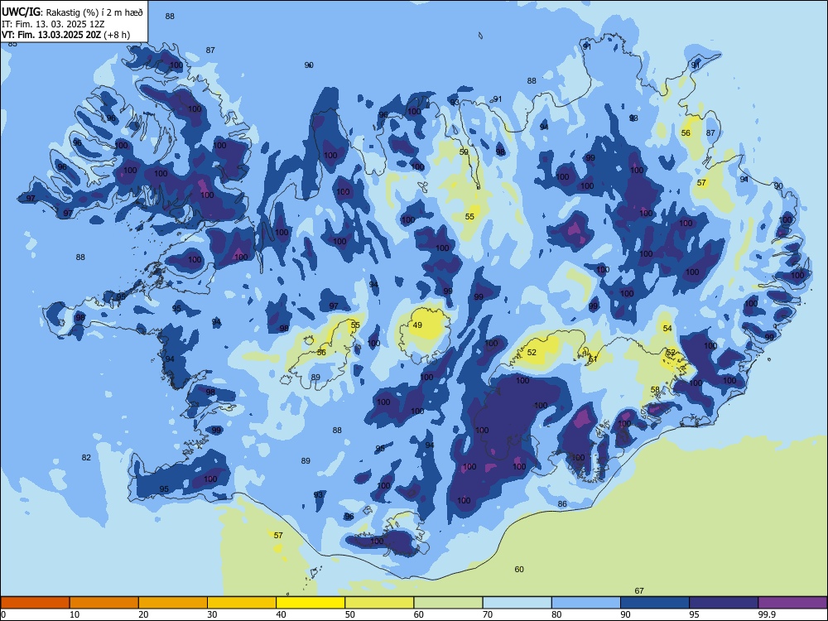Click the orange 10–20 legend swatch

click(x=104, y=603)
